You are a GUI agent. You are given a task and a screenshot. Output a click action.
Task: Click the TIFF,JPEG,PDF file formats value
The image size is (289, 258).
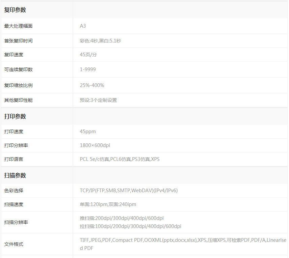click(x=183, y=244)
